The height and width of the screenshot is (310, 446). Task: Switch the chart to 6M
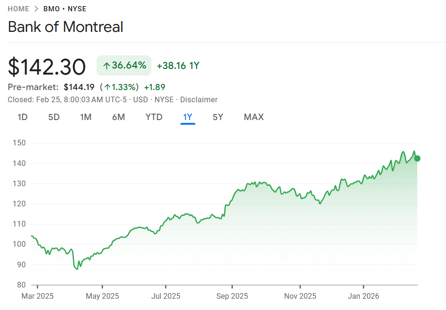tap(119, 117)
